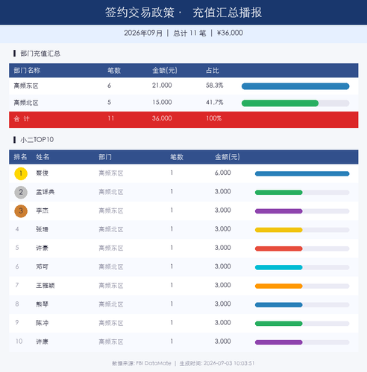Click the ¥36,000 total in the subtitle
The image size is (367, 372).
point(230,33)
